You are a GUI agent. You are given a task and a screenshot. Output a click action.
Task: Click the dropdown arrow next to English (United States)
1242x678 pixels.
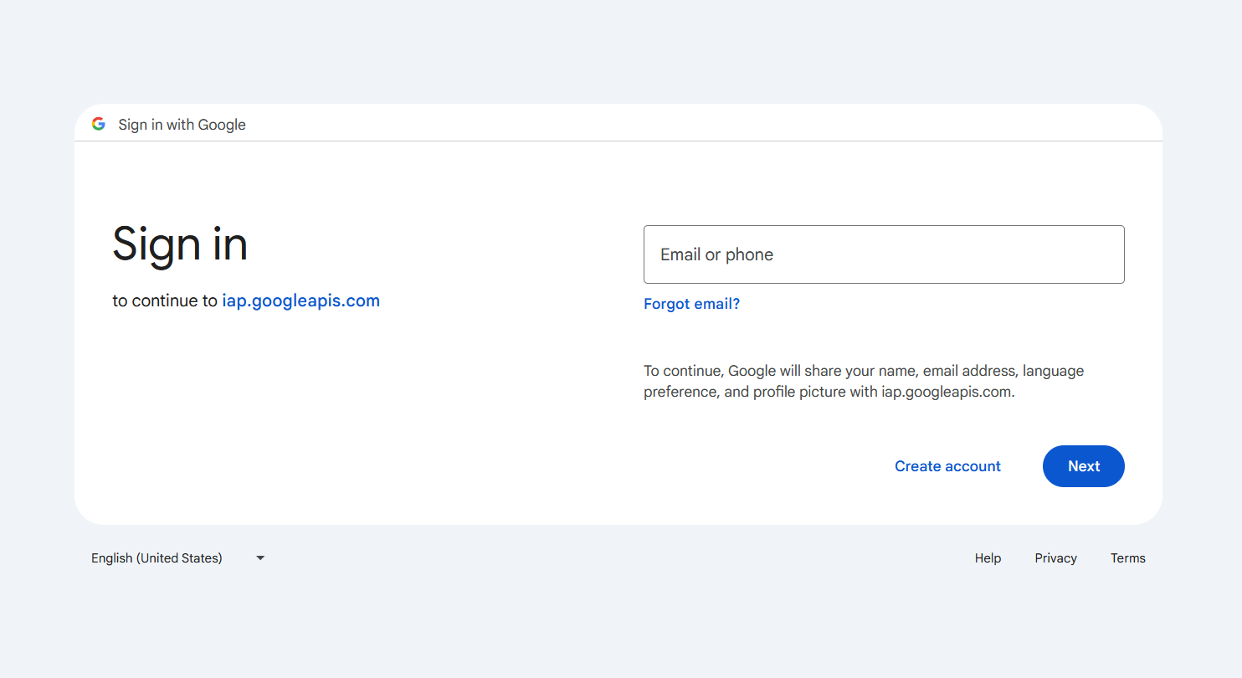[x=259, y=557]
